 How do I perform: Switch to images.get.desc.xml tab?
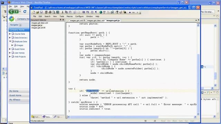coord(96,21)
